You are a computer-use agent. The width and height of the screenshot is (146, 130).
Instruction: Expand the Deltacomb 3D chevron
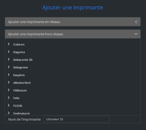9,59
